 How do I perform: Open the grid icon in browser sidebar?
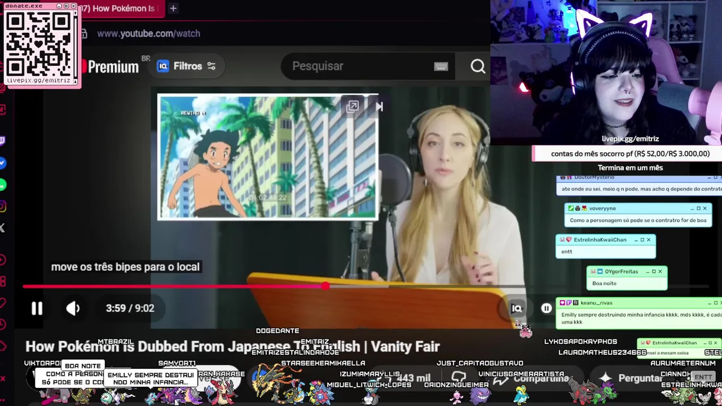[3, 281]
